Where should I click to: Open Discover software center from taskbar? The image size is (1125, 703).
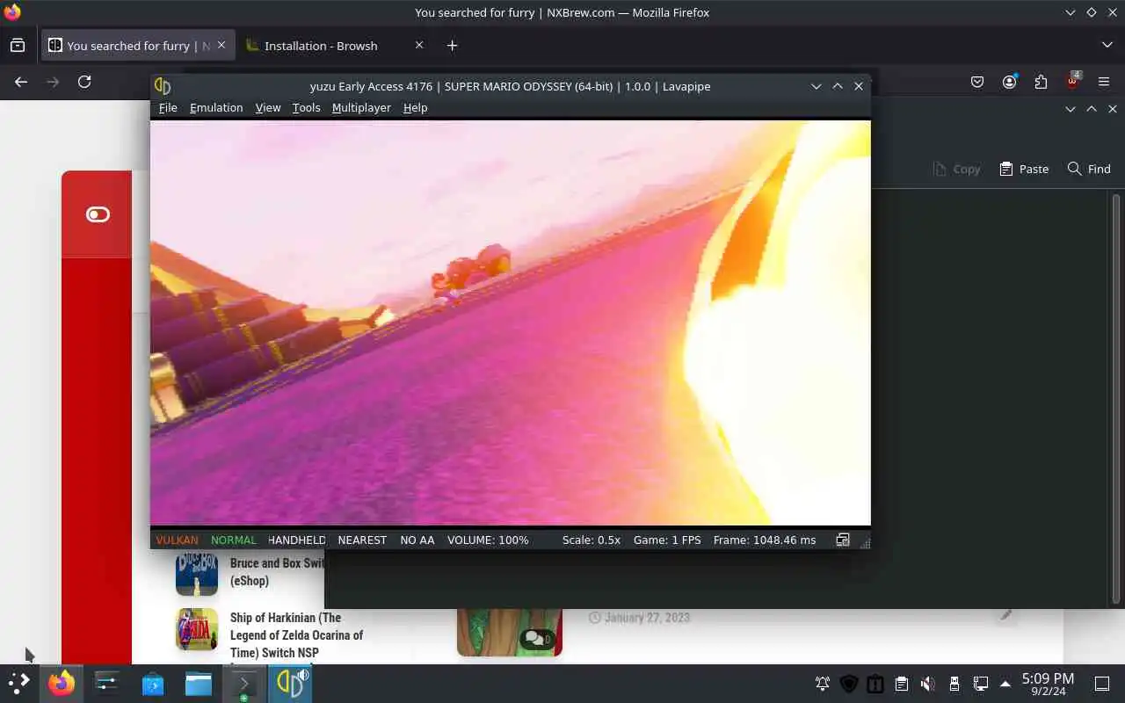(x=153, y=683)
